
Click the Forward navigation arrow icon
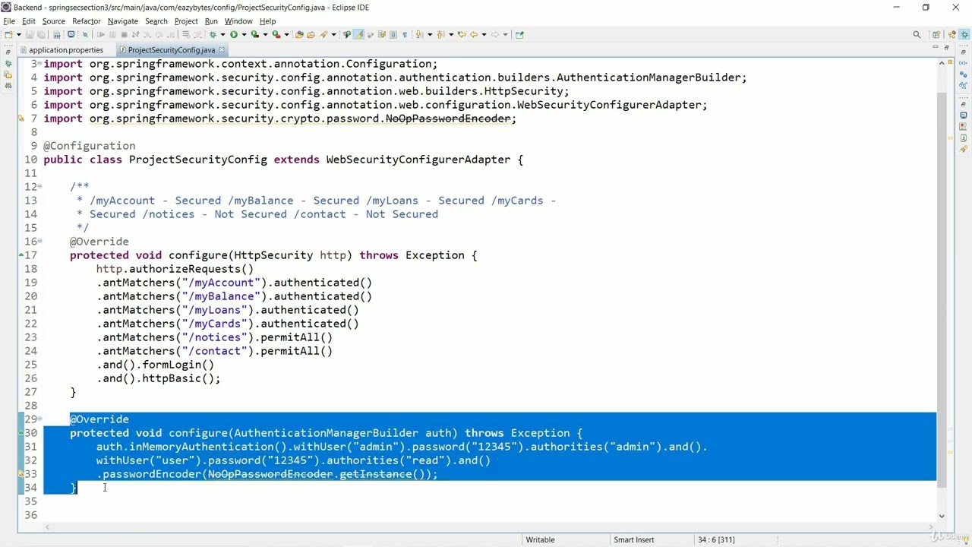[494, 34]
